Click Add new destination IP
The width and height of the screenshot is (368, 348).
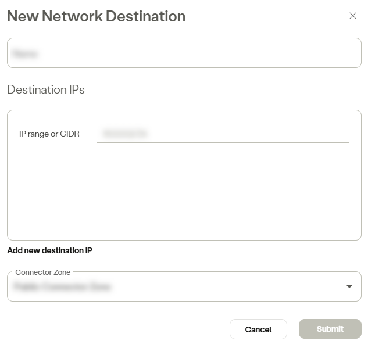pos(50,250)
